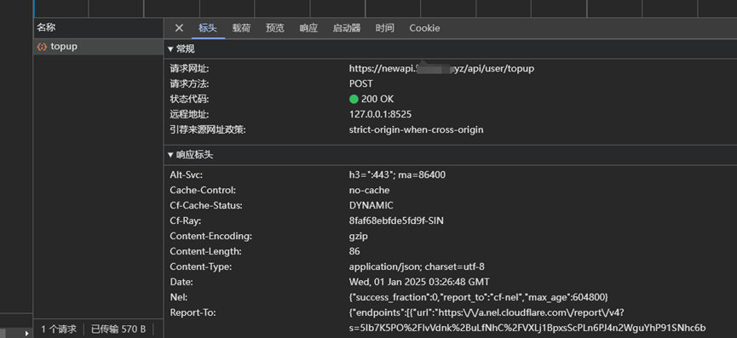Click the Report-To header name
737x338 pixels.
[x=193, y=312]
